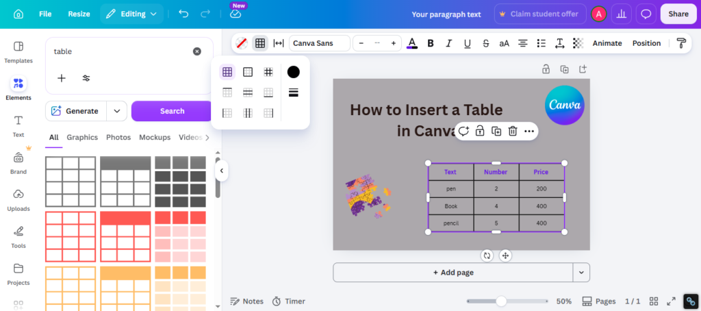Open the Text sidebar panel
Viewport: 701px width, 311px height.
18,126
